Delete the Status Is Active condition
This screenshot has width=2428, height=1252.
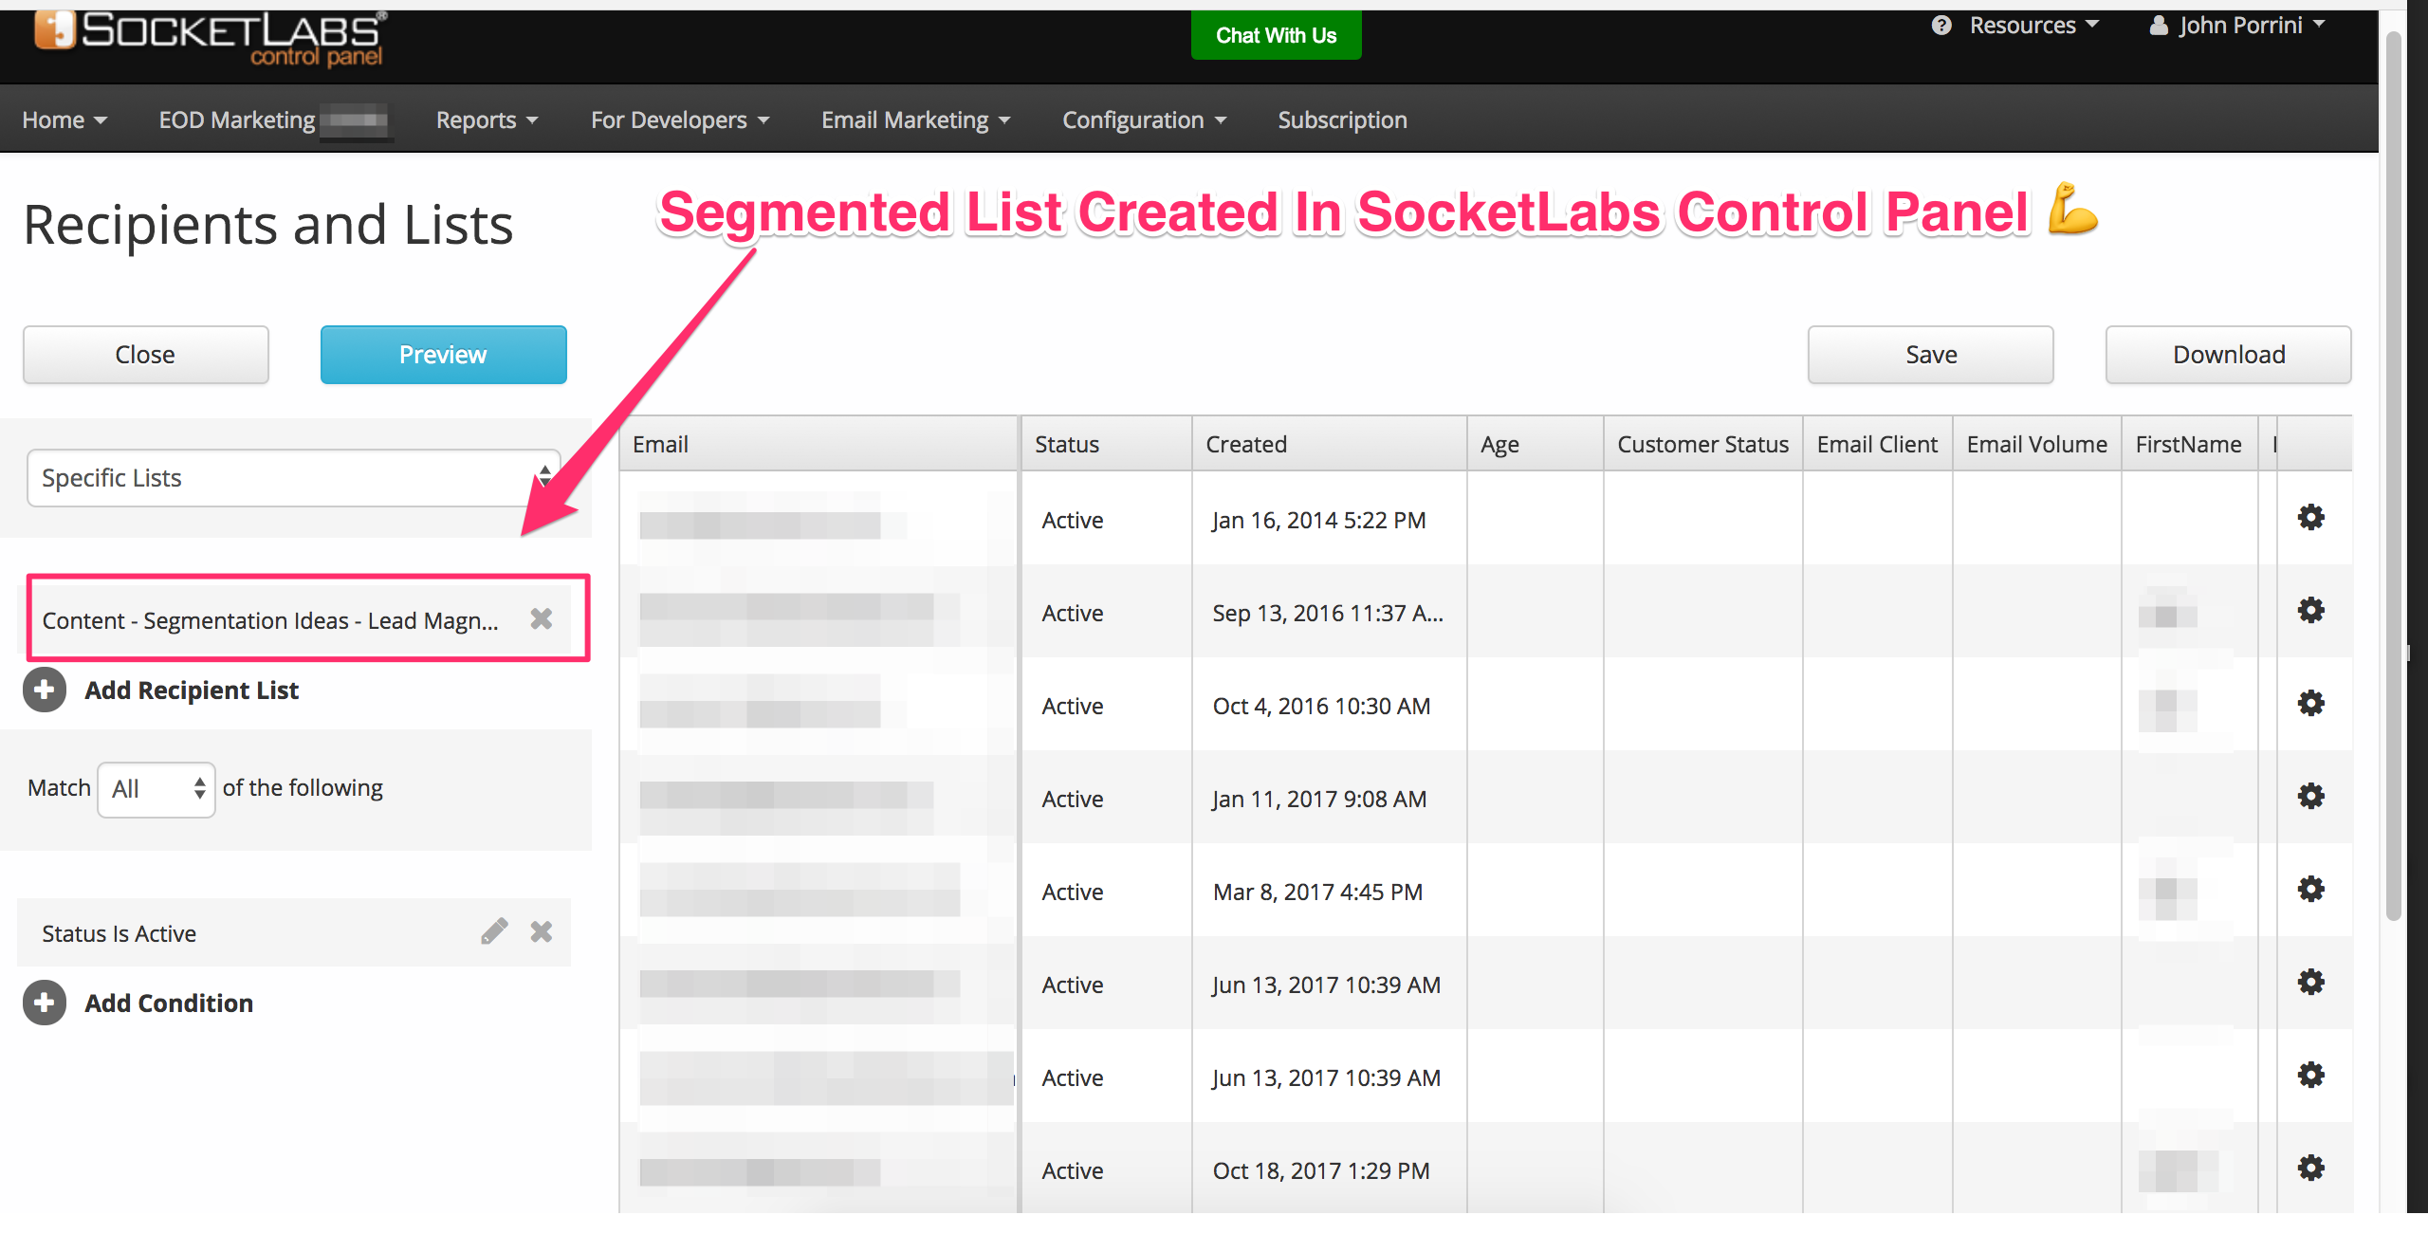coord(542,931)
